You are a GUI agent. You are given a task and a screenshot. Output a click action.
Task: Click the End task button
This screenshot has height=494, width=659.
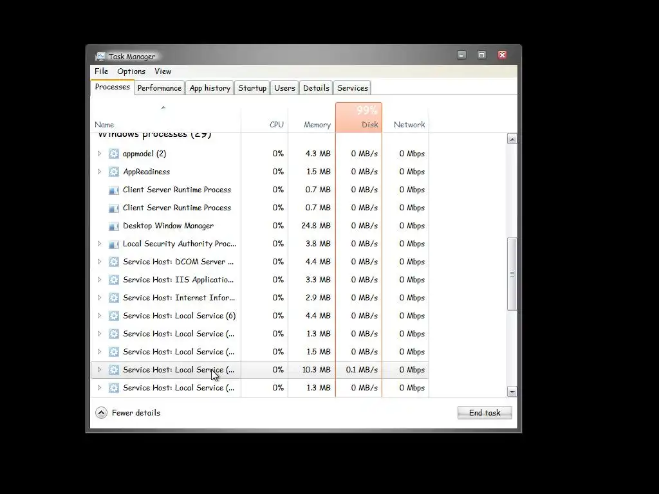[485, 413]
